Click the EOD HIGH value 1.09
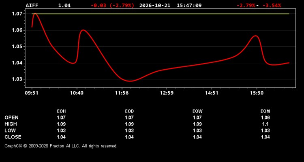Screen dimensions: 304x162 [129, 124]
